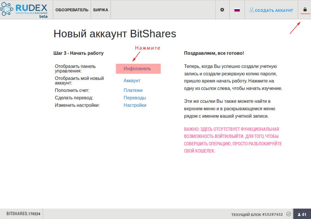Click СОЗДАТЬ АККАУНТ in header
Image resolution: width=311 pixels, height=219 pixels.
pos(271,10)
